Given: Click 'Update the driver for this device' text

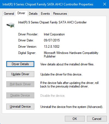Looking at the screenshot, I should point(61,74).
